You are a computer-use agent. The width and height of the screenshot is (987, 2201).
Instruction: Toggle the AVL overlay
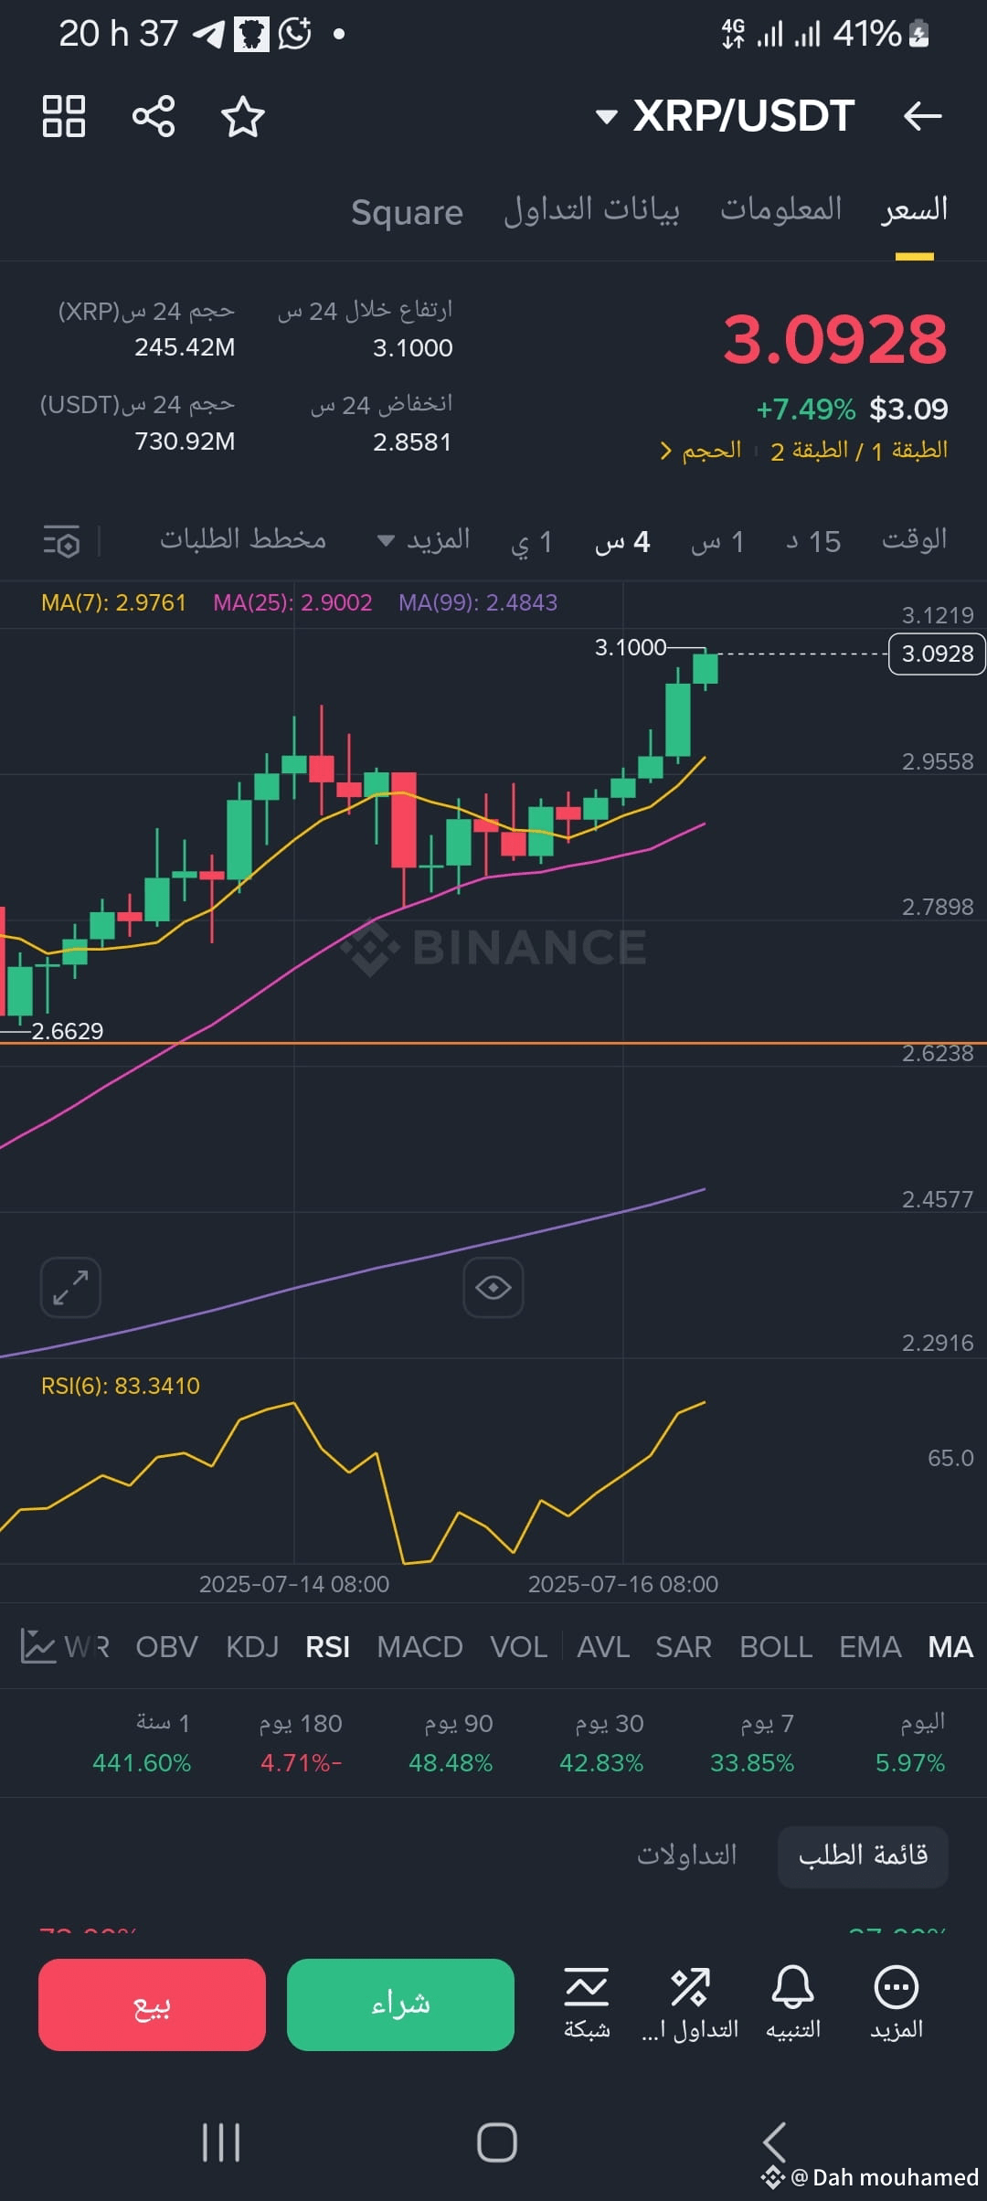click(603, 1647)
